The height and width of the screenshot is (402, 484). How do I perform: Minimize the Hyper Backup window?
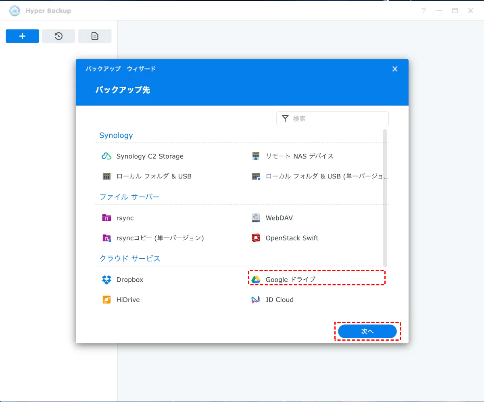(439, 11)
